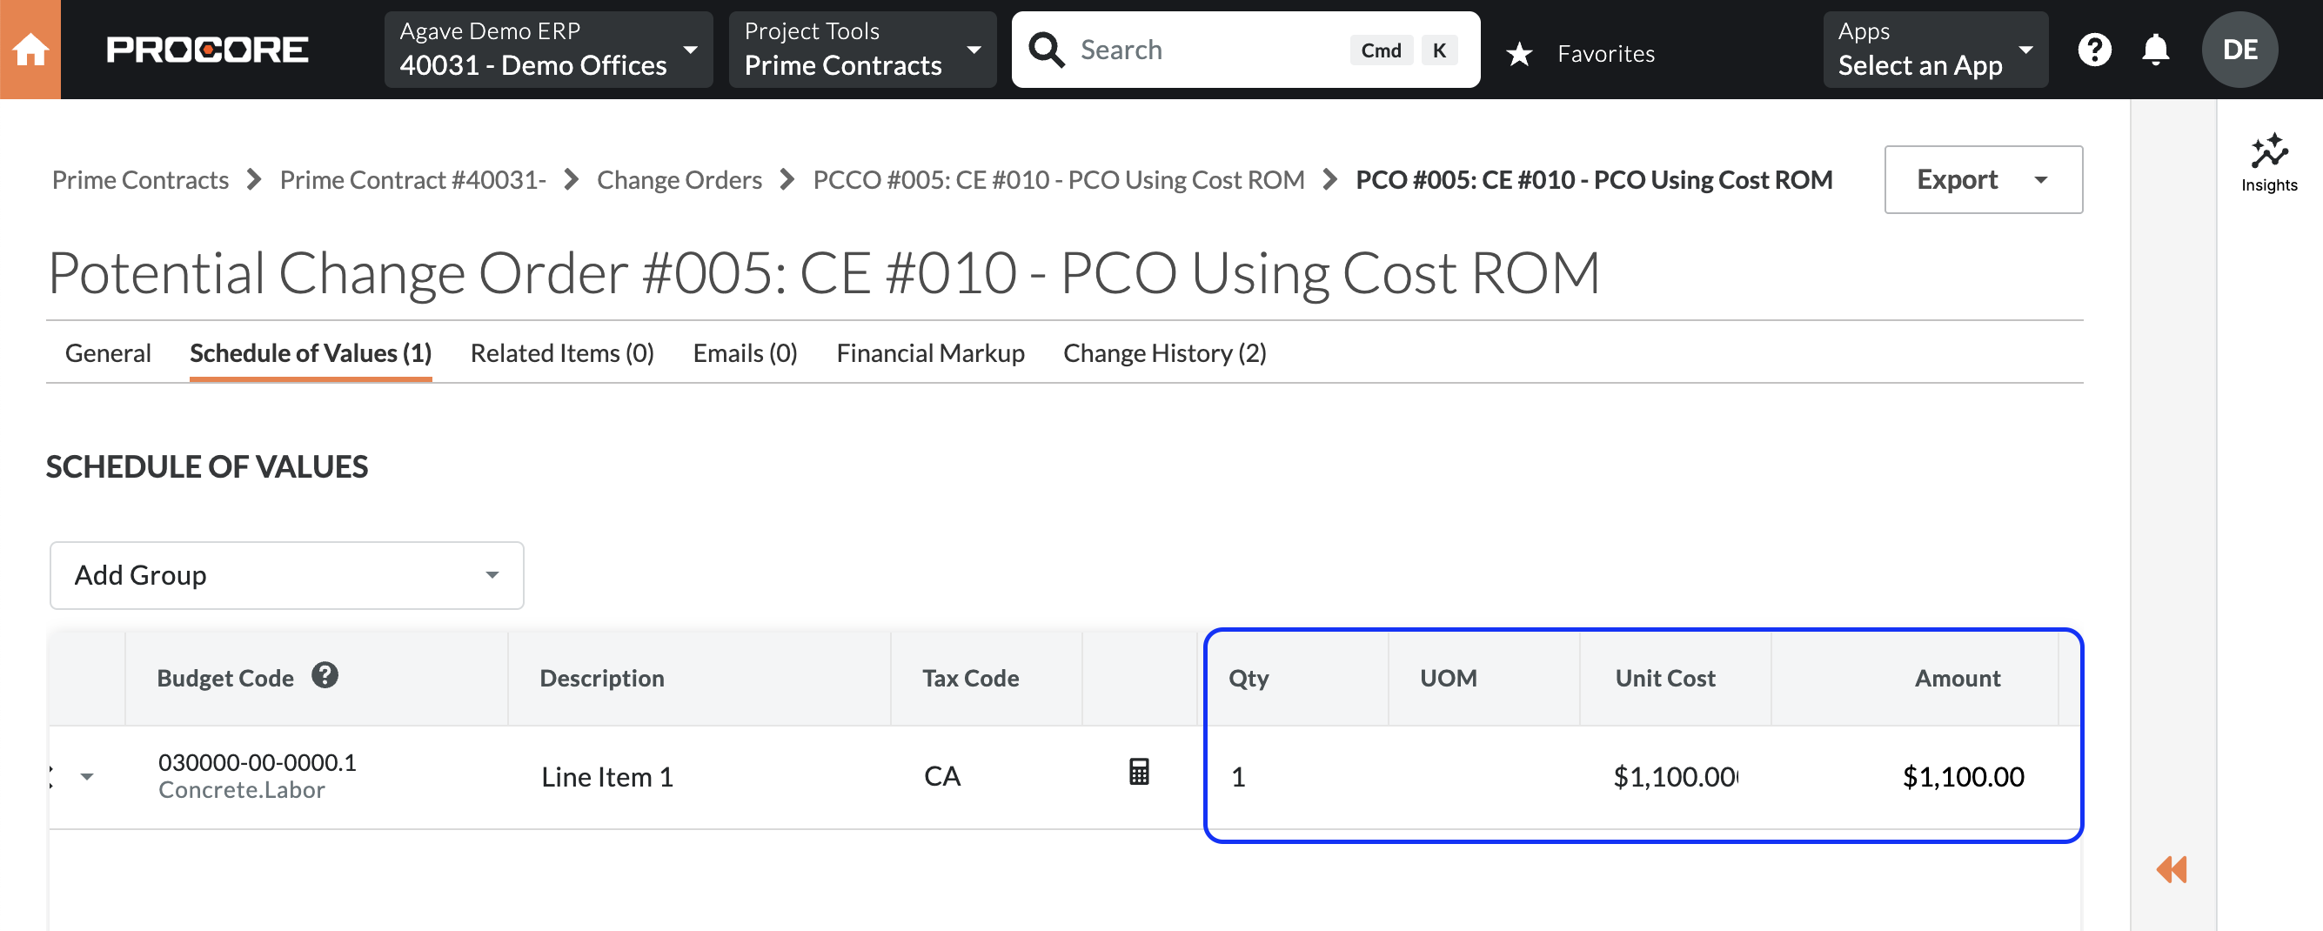This screenshot has width=2323, height=931.
Task: Open the Change History (2) tab
Action: tap(1164, 353)
